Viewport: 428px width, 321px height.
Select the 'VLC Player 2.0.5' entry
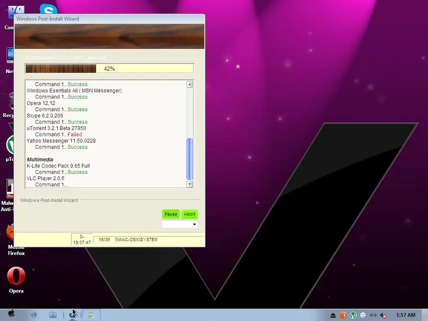click(46, 178)
